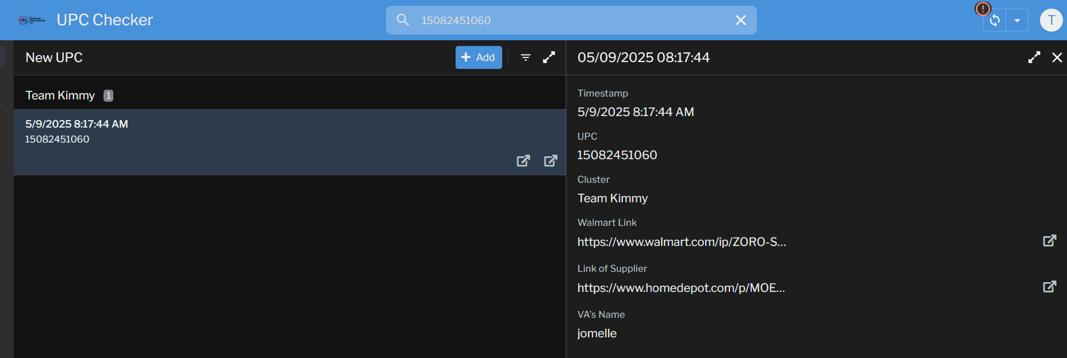1067x358 pixels.
Task: Open Link of Supplier external icon
Action: click(1050, 287)
